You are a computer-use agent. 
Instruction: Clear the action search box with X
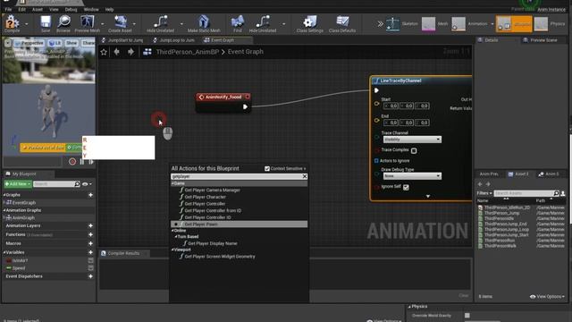(x=305, y=176)
